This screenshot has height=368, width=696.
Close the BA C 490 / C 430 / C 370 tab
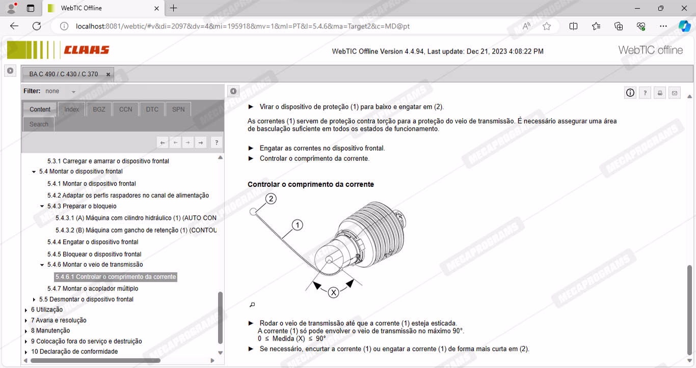tap(108, 74)
